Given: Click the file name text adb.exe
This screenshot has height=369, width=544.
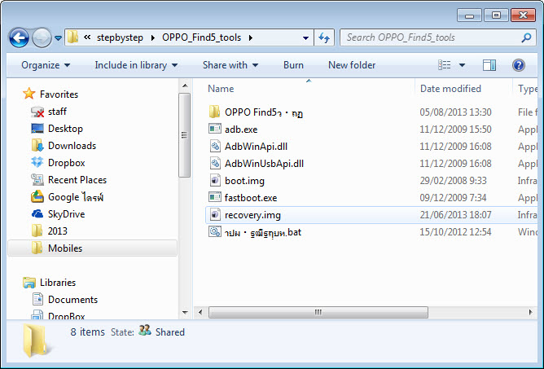Looking at the screenshot, I should [241, 130].
